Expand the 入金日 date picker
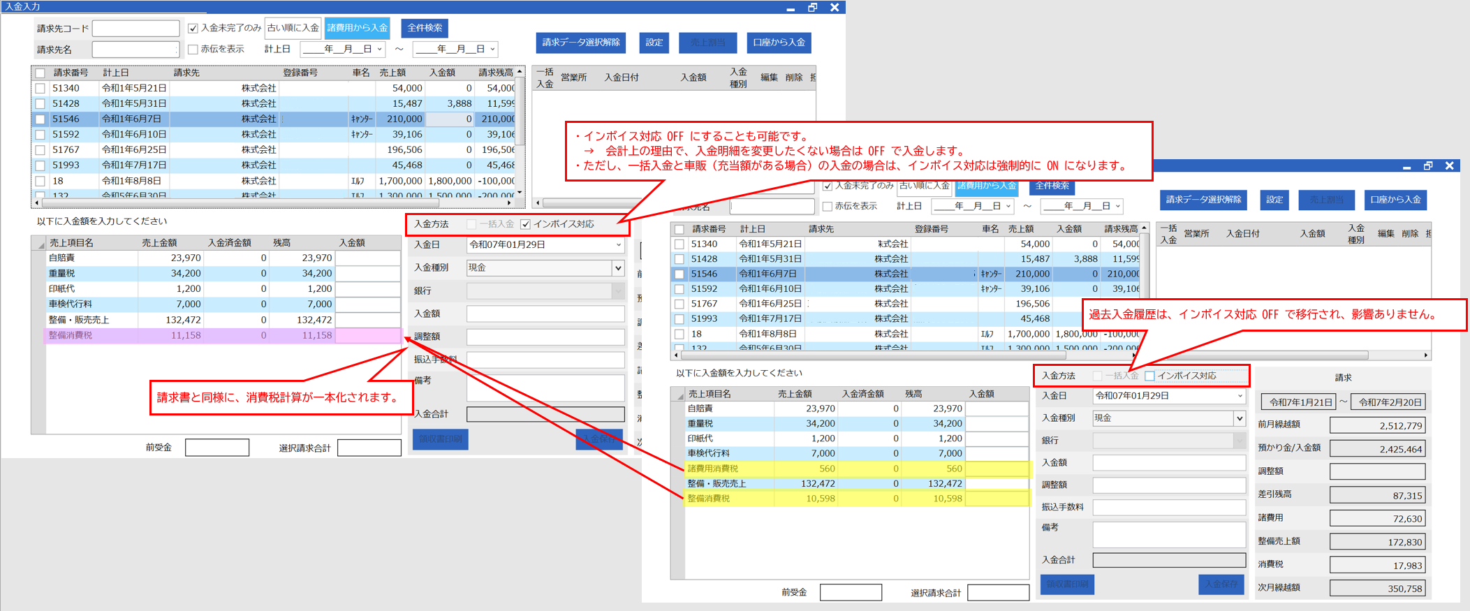The height and width of the screenshot is (611, 1470). (x=618, y=245)
